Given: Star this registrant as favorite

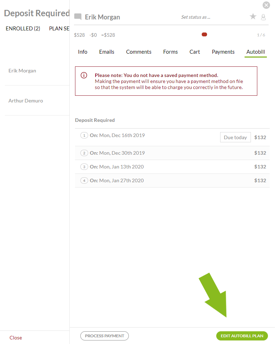Looking at the screenshot, I should (253, 17).
